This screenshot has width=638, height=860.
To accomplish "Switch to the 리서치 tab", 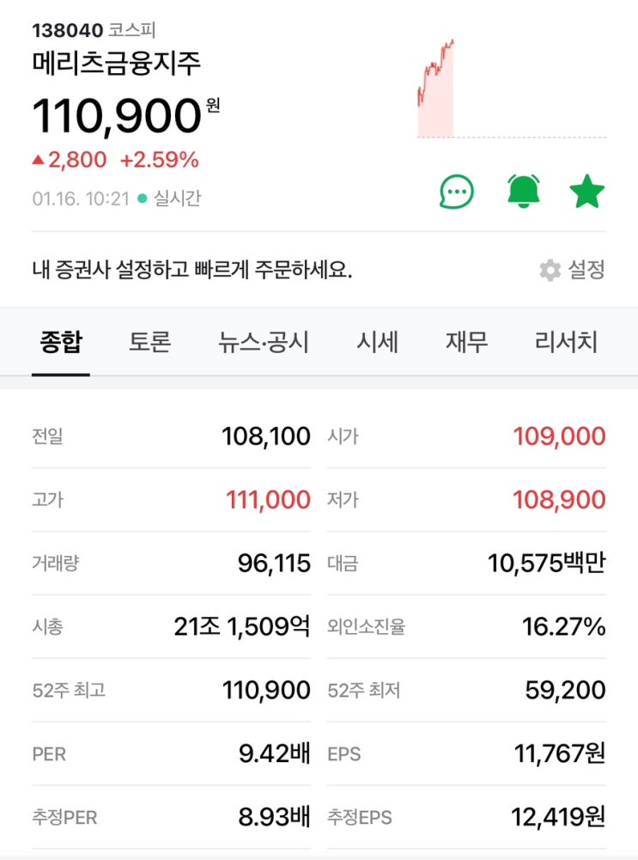I will click(x=566, y=342).
